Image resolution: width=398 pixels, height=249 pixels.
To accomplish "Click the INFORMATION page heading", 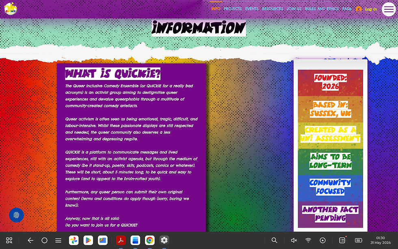I will [x=199, y=28].
